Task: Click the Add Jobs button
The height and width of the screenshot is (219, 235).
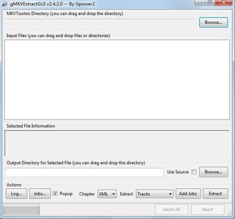Action: pos(188,194)
